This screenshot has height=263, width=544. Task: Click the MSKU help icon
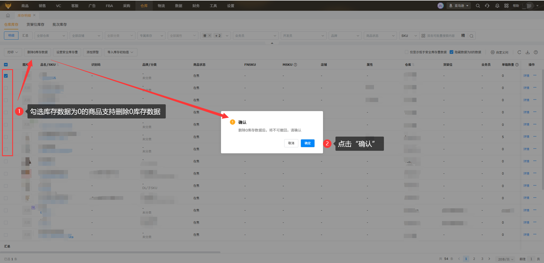click(x=296, y=65)
